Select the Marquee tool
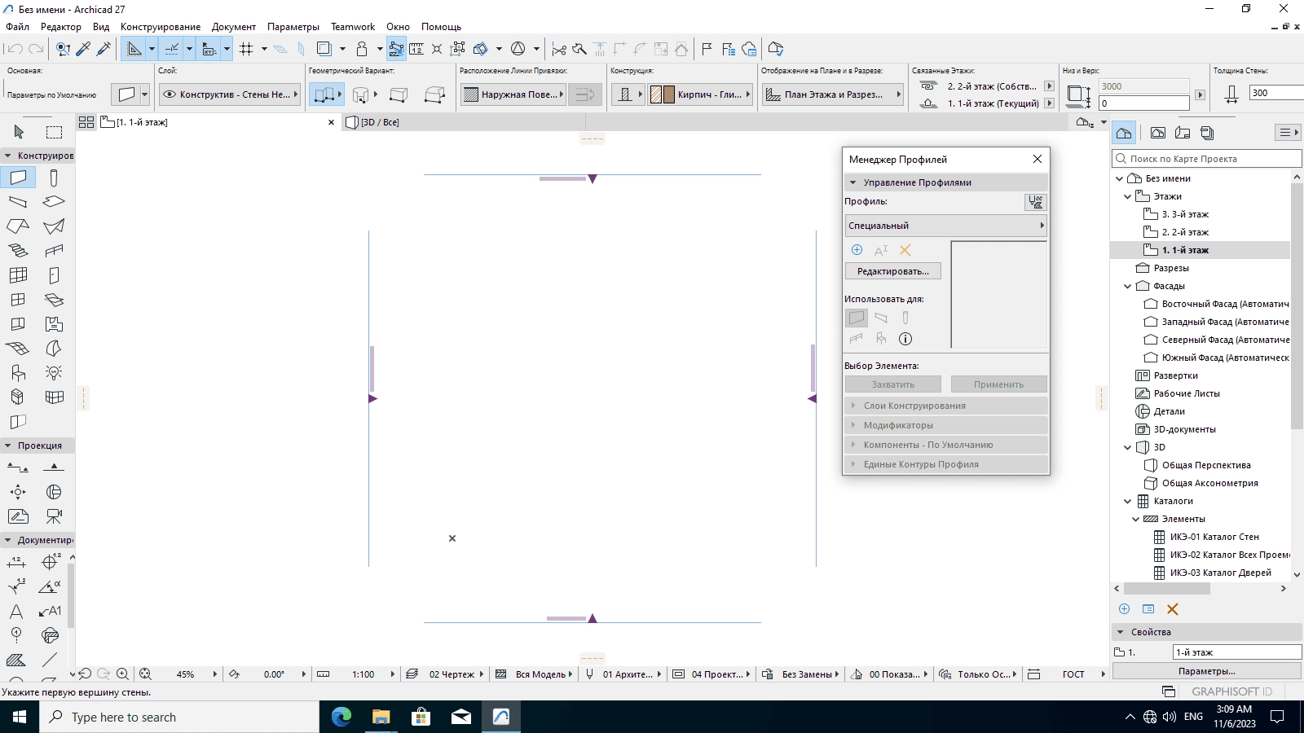The width and height of the screenshot is (1304, 733). [54, 132]
